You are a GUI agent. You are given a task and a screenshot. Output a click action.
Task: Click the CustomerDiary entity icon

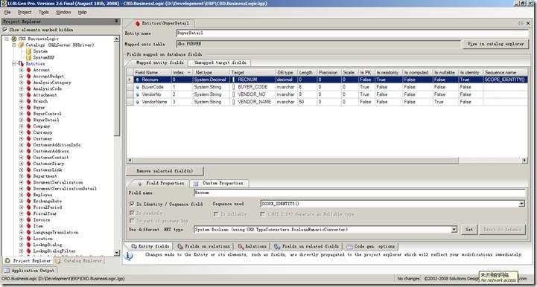click(29, 164)
